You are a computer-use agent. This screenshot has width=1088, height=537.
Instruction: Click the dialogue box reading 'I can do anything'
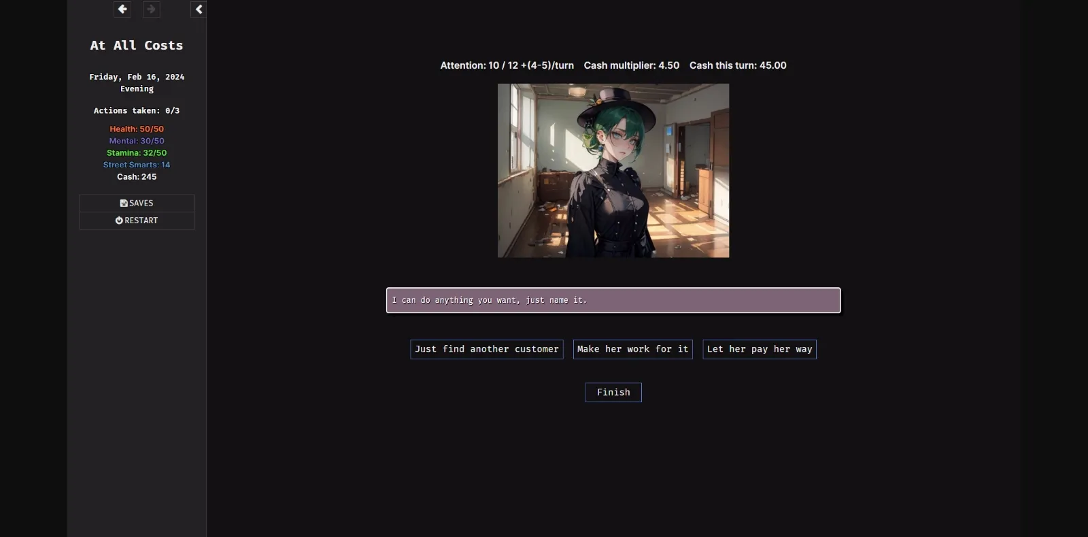[613, 300]
